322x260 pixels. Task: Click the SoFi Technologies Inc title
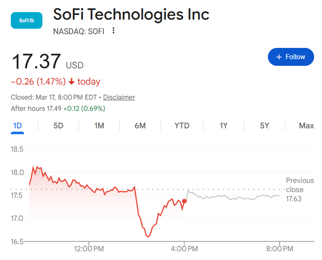[x=131, y=15]
